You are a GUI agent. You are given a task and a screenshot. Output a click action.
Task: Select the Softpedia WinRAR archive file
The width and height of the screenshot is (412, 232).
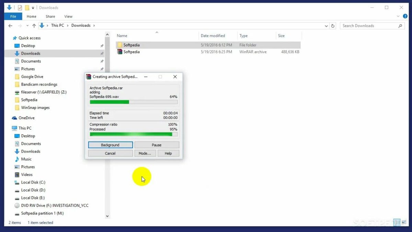pos(208,52)
